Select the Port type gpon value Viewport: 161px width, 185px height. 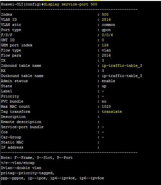[x=106, y=30]
